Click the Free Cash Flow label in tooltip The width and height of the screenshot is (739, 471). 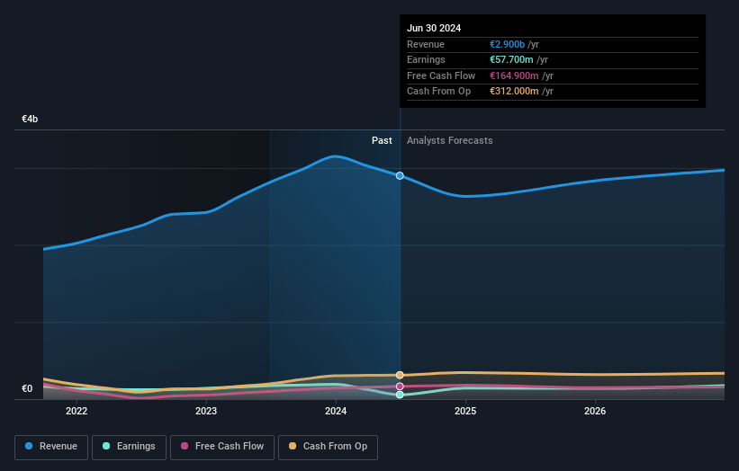click(441, 76)
